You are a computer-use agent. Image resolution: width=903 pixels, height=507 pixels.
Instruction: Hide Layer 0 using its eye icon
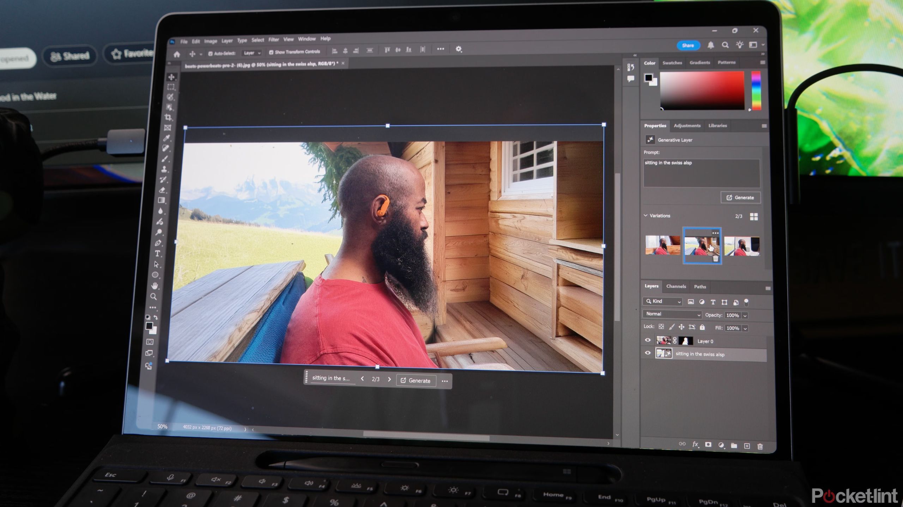(x=648, y=340)
